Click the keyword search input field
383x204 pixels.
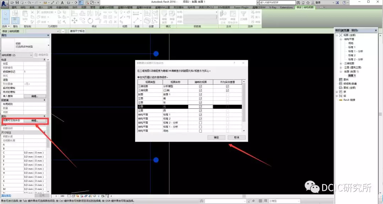click(277, 2)
